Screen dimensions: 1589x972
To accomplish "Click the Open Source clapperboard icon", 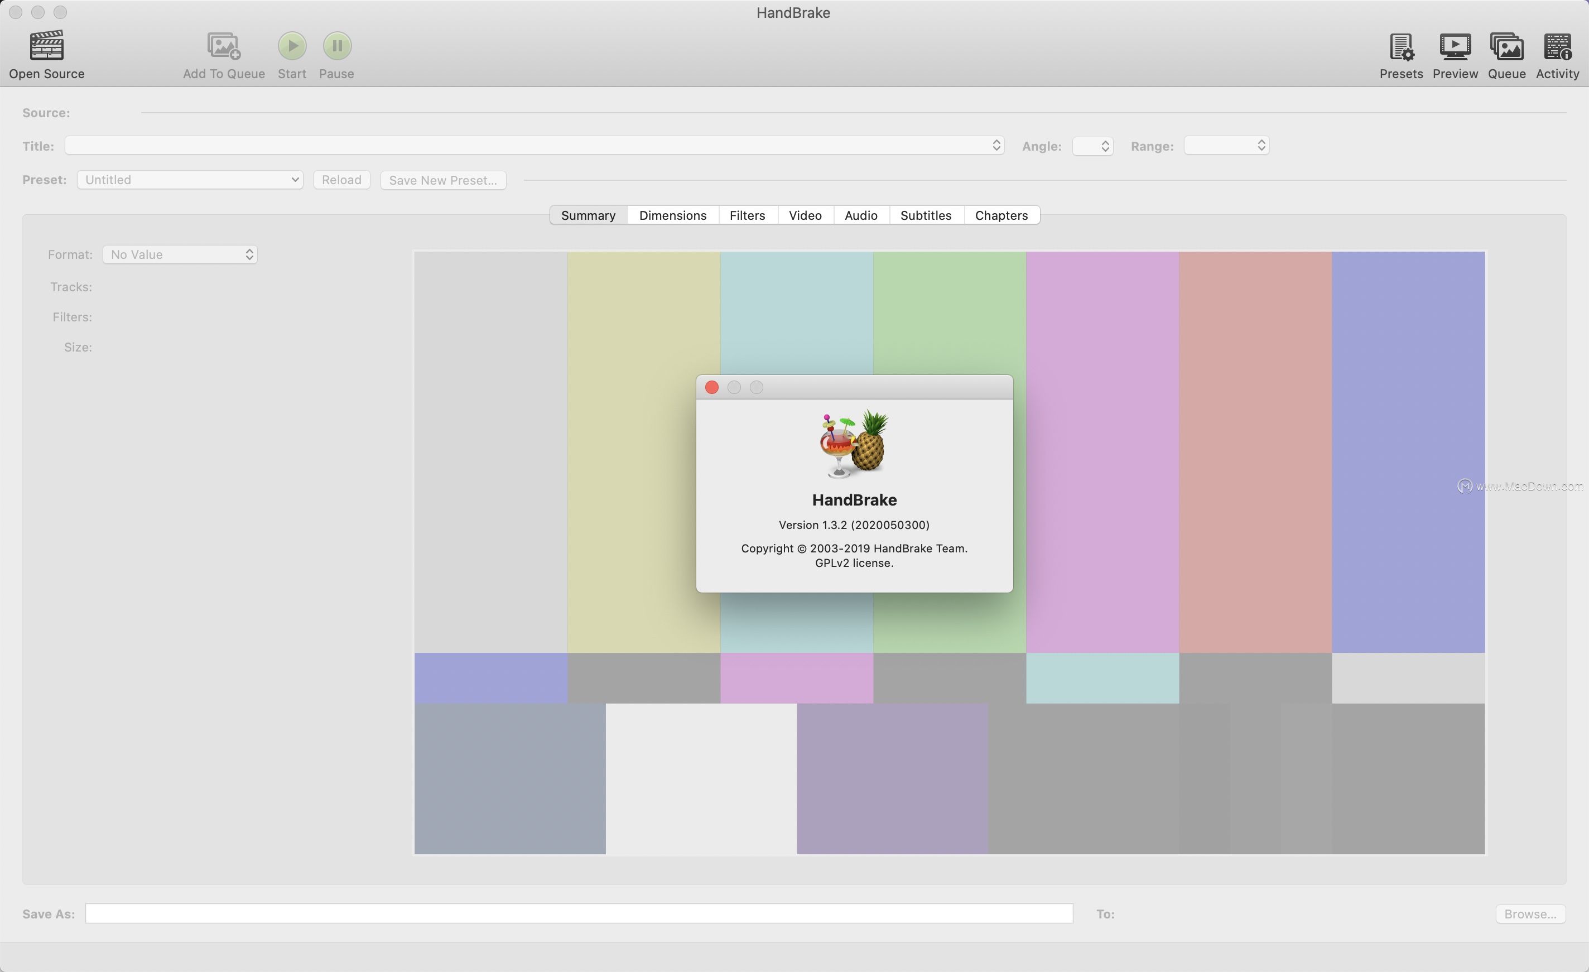I will point(46,45).
